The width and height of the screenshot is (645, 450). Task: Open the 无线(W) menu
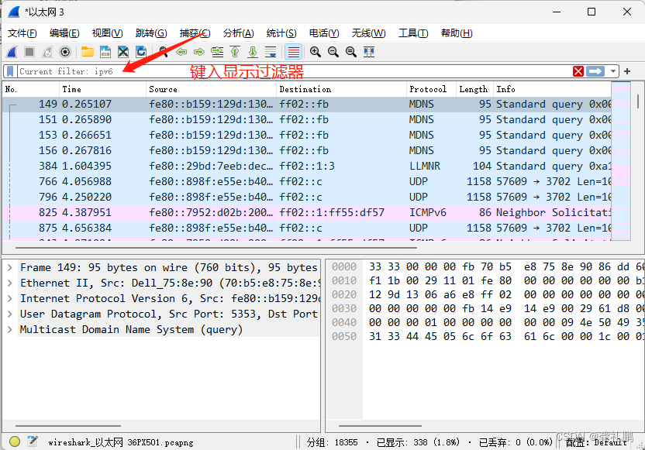point(368,33)
